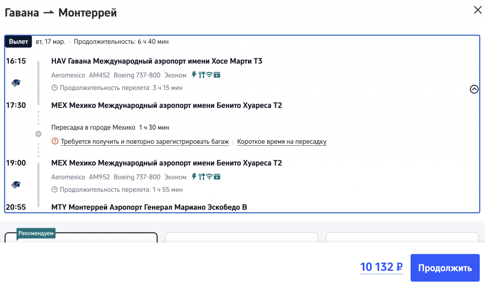Screen dimensions: 485x284
Task: Click the 10 132 ₽ price breakdown
Action: click(381, 267)
